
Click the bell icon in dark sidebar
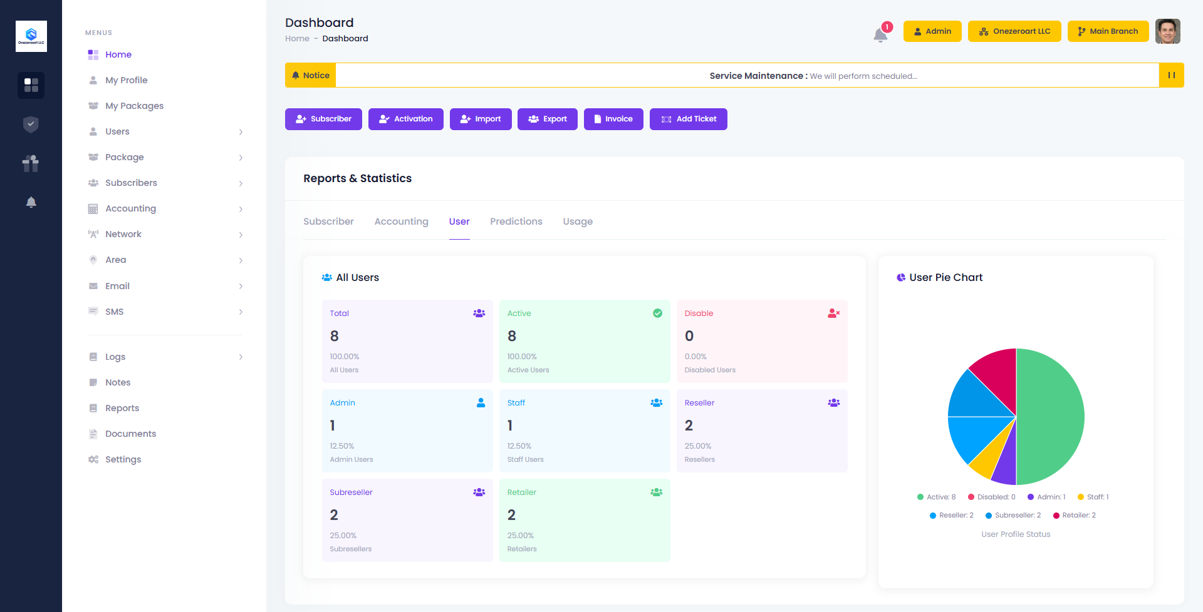tap(31, 202)
